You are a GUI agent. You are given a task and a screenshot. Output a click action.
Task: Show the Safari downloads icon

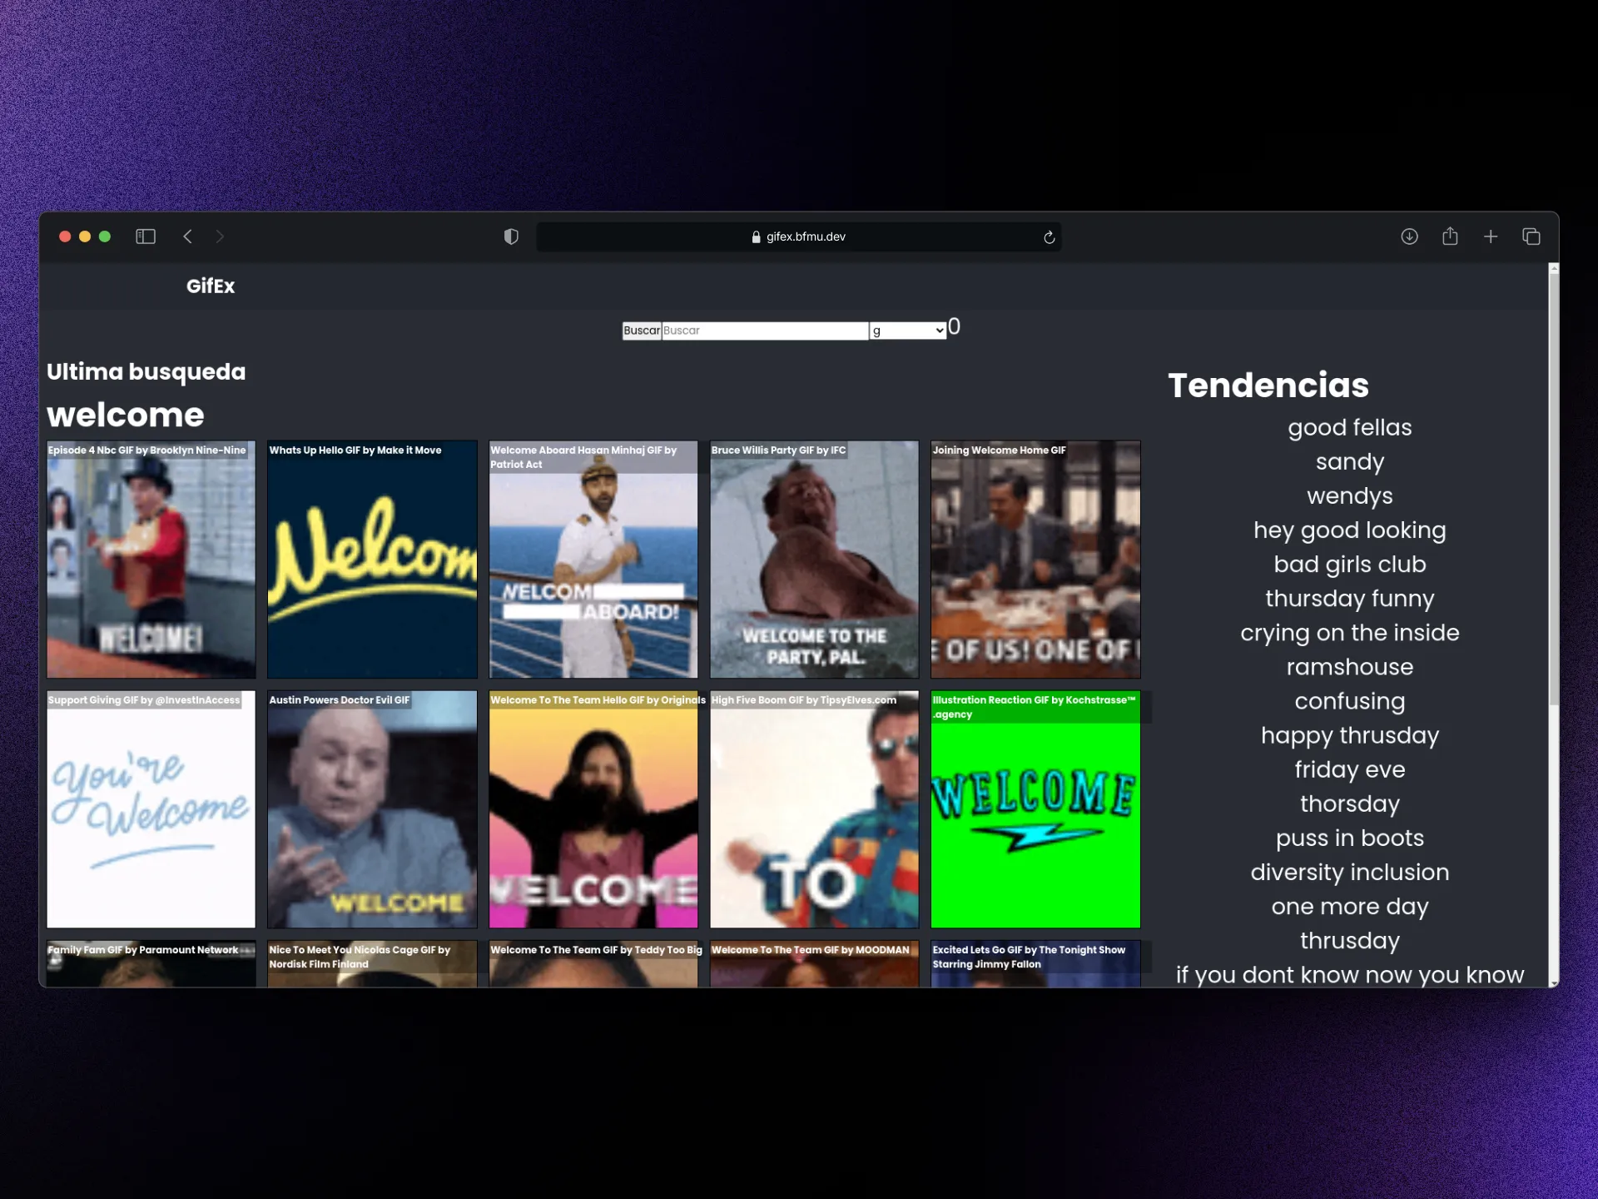tap(1409, 236)
